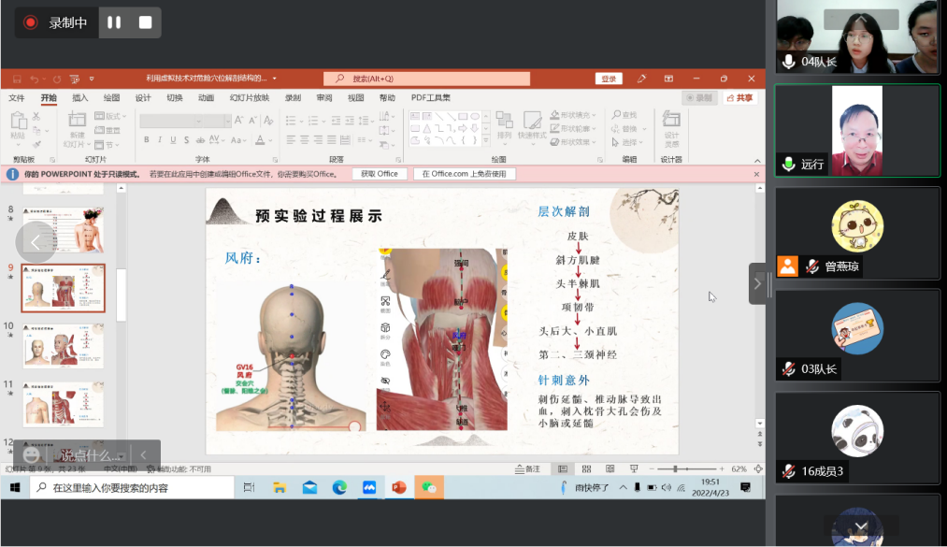
Task: Open slide sorter view in status bar
Action: point(584,468)
